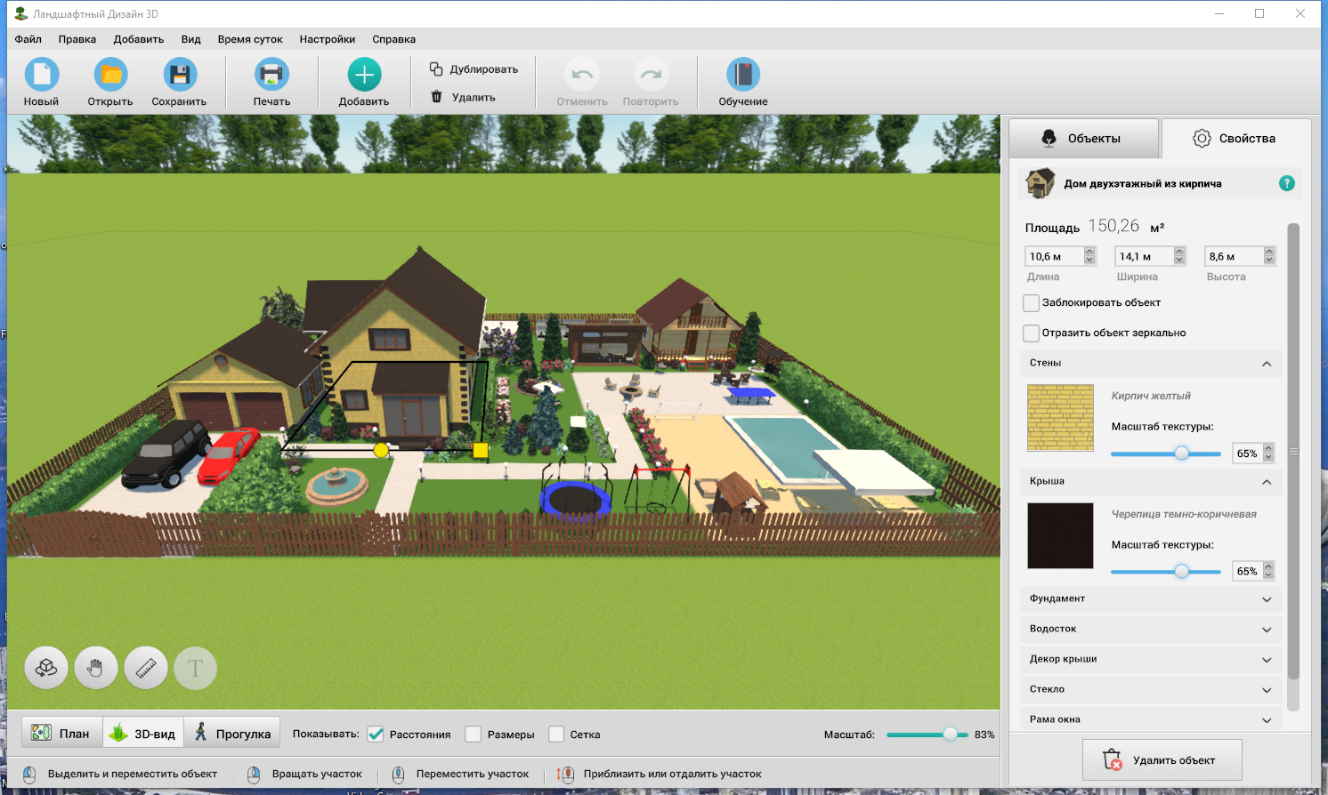Viewport: 1328px width, 795px height.
Task: Collapse the Стены section
Action: (x=1151, y=363)
